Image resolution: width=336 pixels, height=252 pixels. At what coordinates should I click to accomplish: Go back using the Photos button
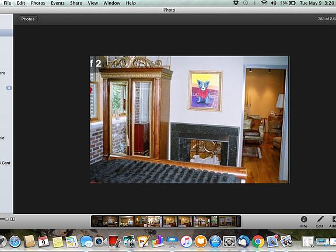pyautogui.click(x=27, y=19)
